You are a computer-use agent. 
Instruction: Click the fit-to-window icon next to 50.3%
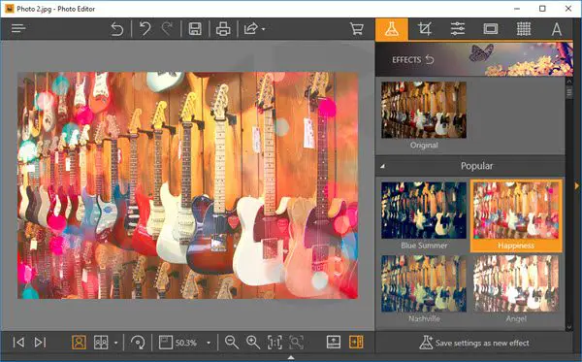(x=166, y=343)
